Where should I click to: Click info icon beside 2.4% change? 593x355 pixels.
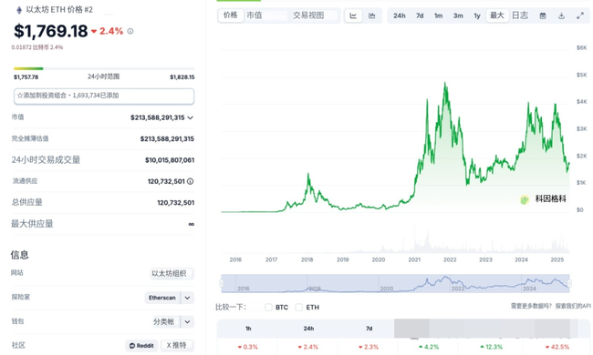130,31
